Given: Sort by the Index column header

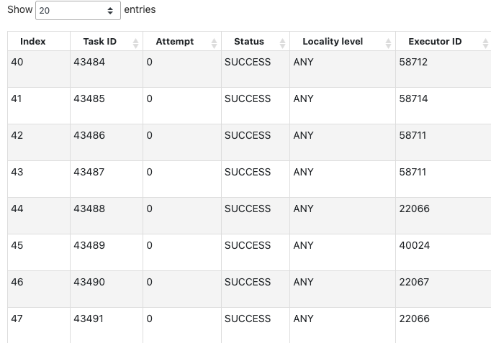Looking at the screenshot, I should click(32, 42).
